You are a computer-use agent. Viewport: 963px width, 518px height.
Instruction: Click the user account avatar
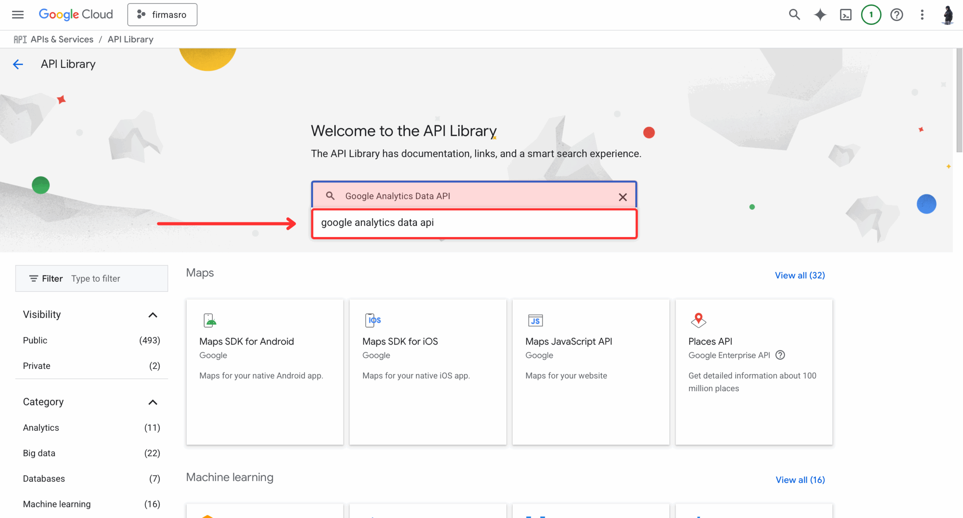pos(948,15)
